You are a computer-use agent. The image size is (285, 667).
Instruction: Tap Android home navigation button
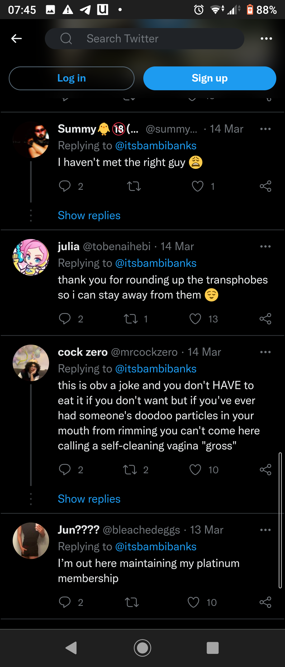tap(142, 648)
